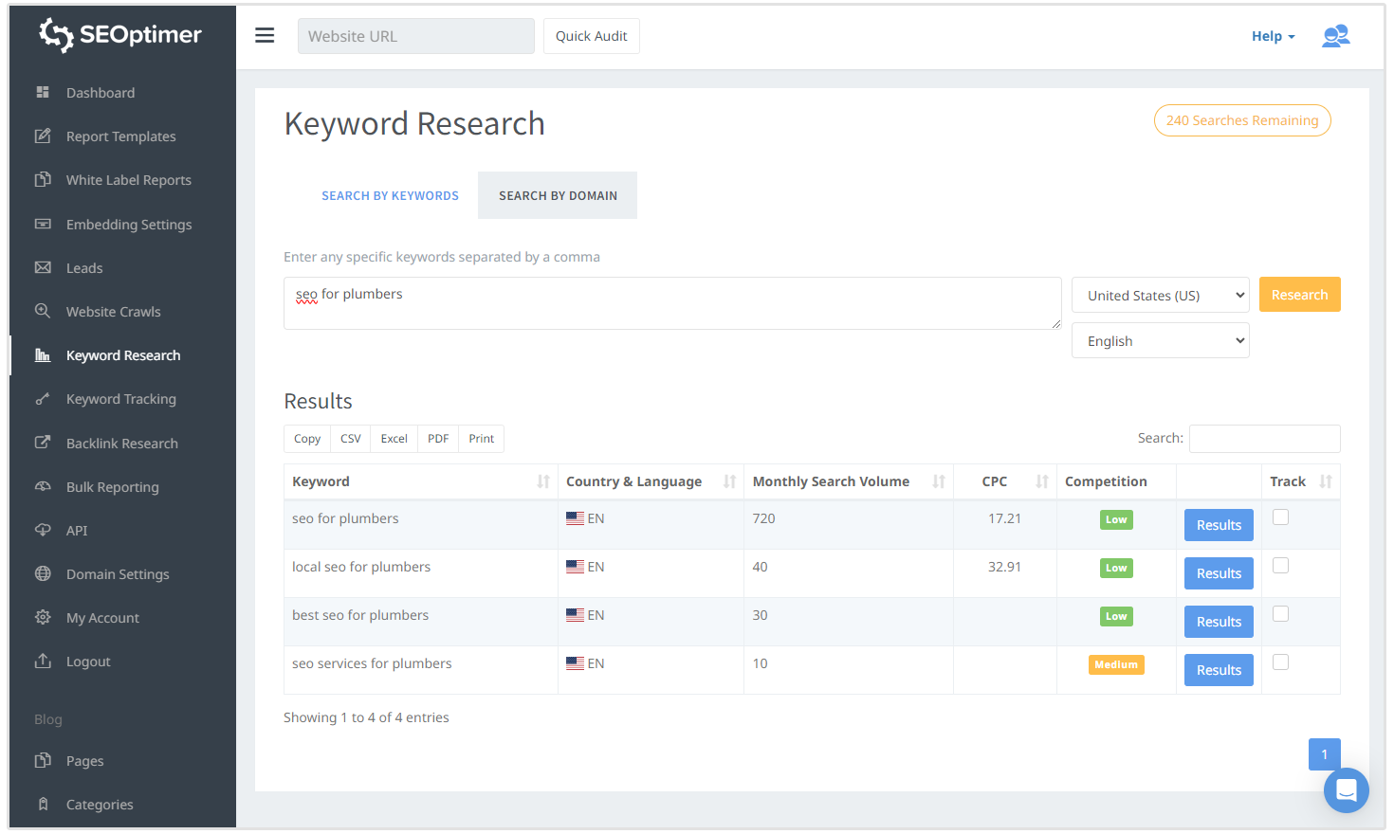Click the Dashboard sidebar icon

click(x=43, y=93)
